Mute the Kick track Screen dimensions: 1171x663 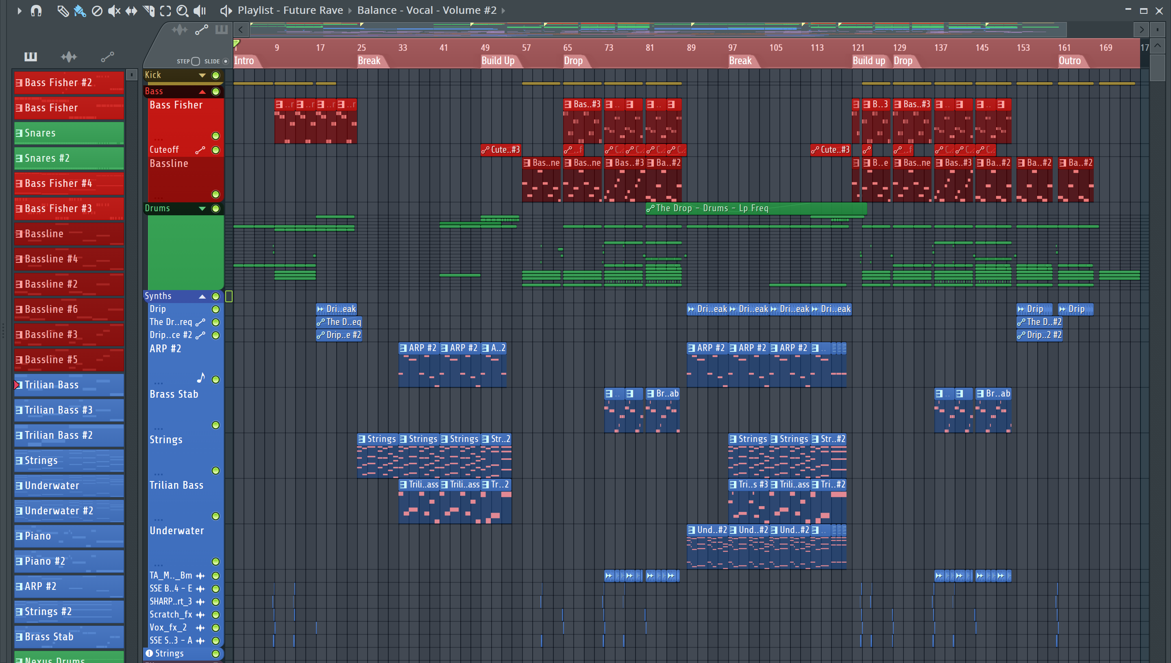[215, 75]
